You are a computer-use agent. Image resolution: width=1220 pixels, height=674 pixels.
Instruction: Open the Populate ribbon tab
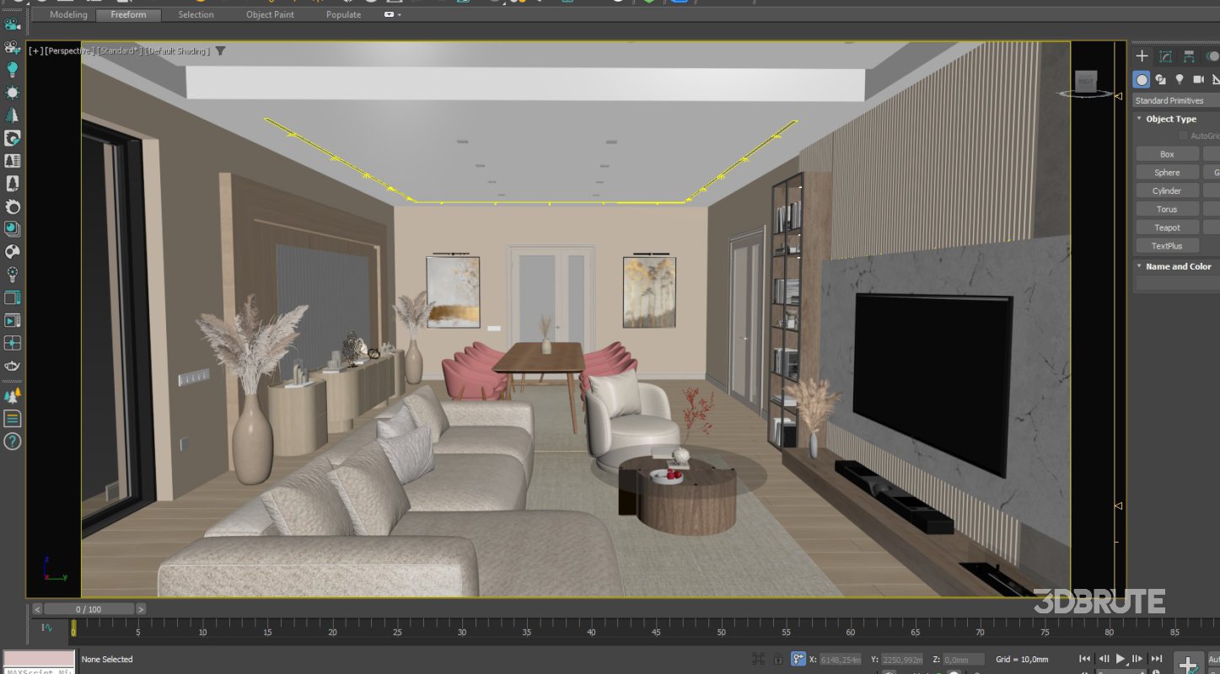(342, 14)
